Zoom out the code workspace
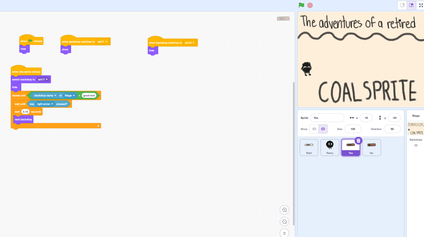424x237 pixels. point(284,222)
